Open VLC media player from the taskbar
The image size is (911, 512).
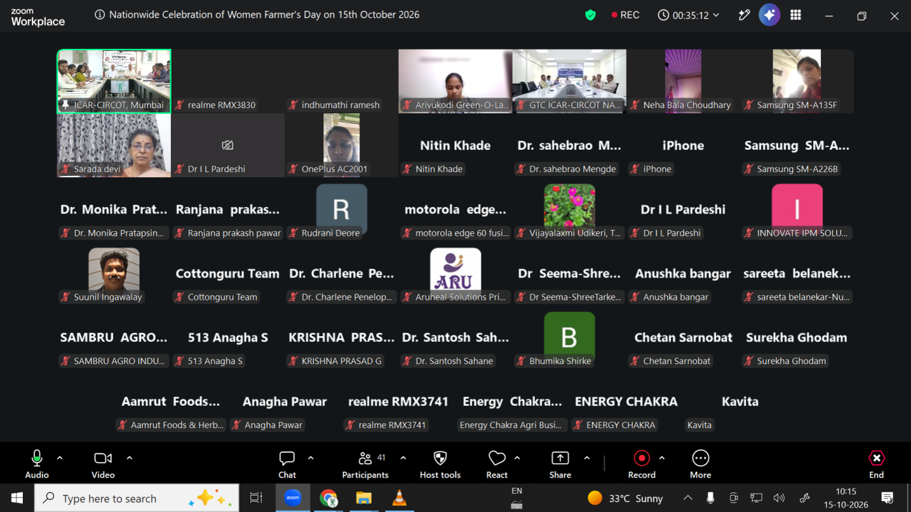(x=399, y=498)
